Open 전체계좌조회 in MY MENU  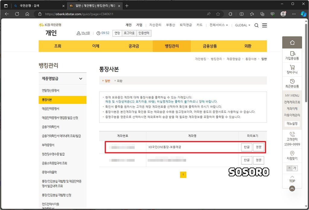292,102
